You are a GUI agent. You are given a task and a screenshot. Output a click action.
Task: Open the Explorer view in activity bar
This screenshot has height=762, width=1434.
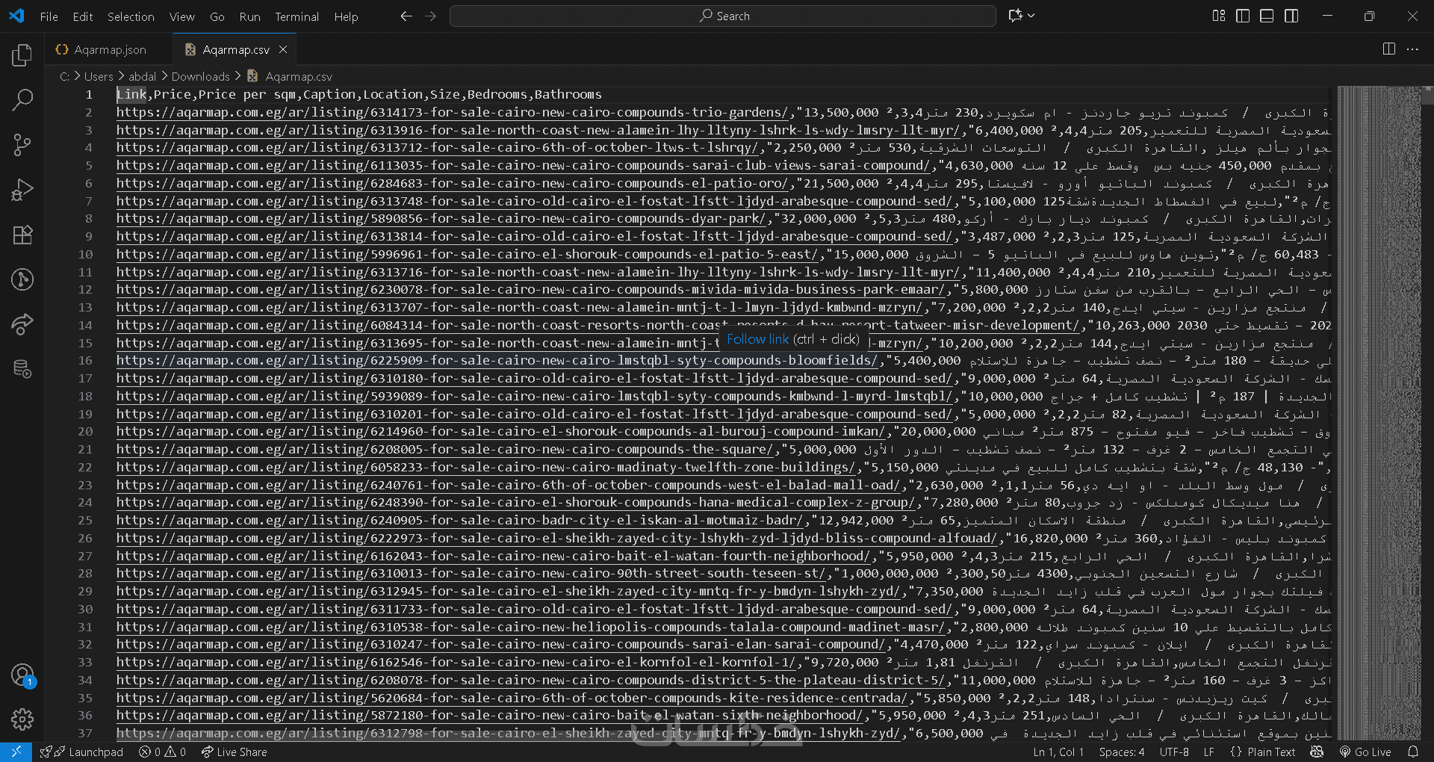pyautogui.click(x=22, y=55)
